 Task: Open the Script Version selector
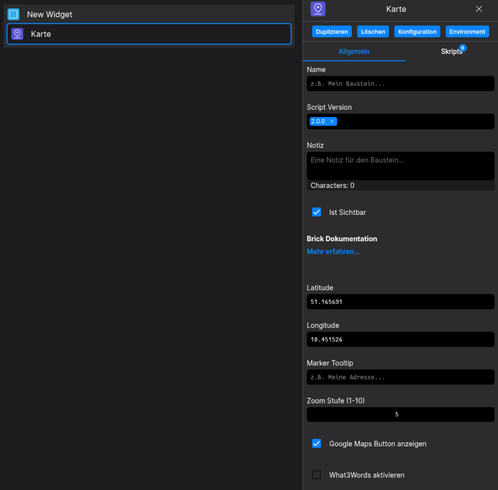point(400,121)
